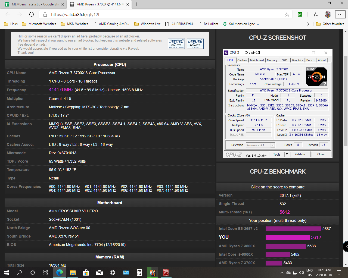Open the Solutions en ligne bookmark

(241, 24)
